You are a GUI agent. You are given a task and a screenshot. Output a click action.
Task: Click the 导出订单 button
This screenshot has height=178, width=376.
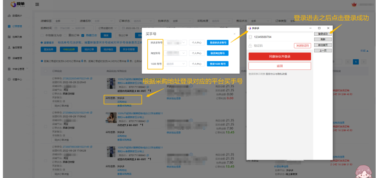tap(123, 35)
